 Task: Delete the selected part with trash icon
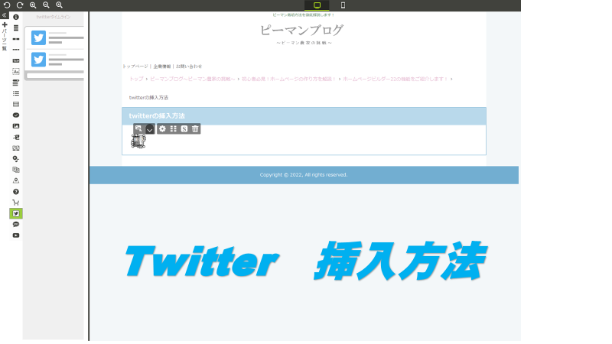[195, 129]
